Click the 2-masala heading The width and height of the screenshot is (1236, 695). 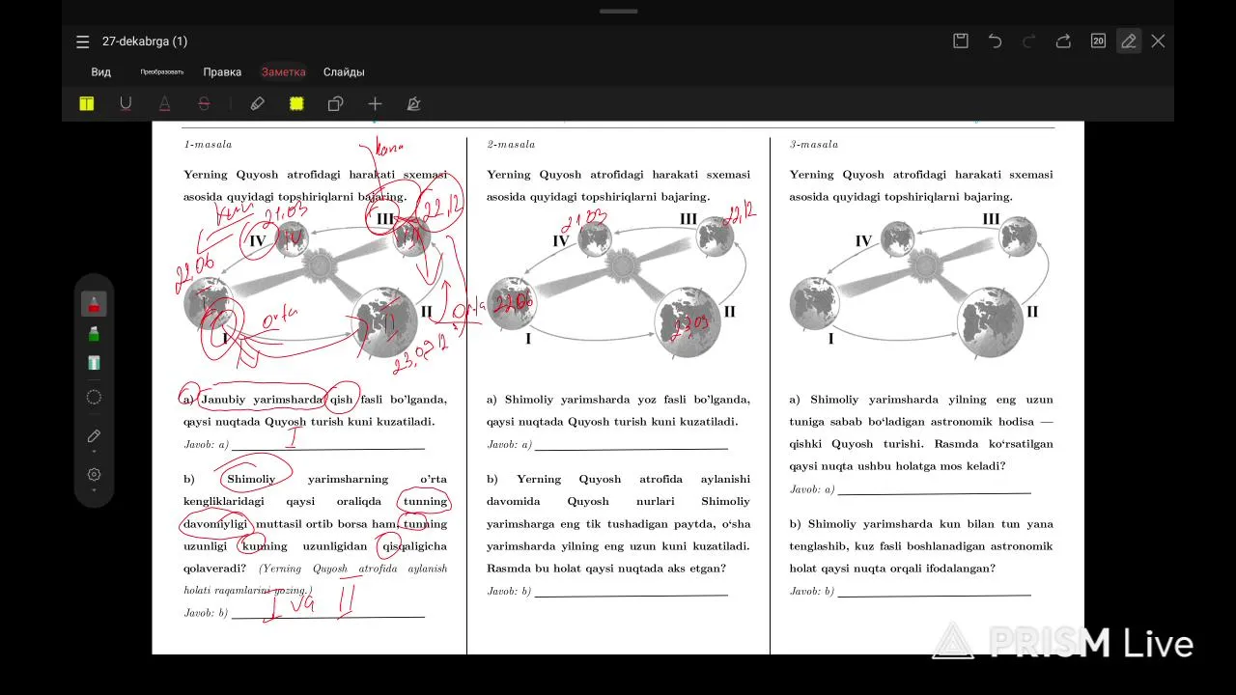pyautogui.click(x=511, y=145)
